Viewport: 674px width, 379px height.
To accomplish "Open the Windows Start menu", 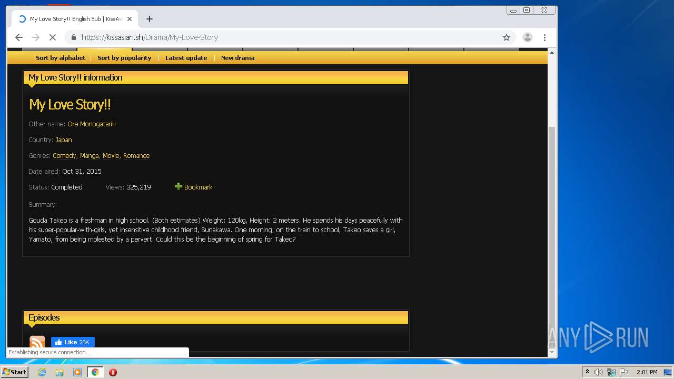I will 15,372.
